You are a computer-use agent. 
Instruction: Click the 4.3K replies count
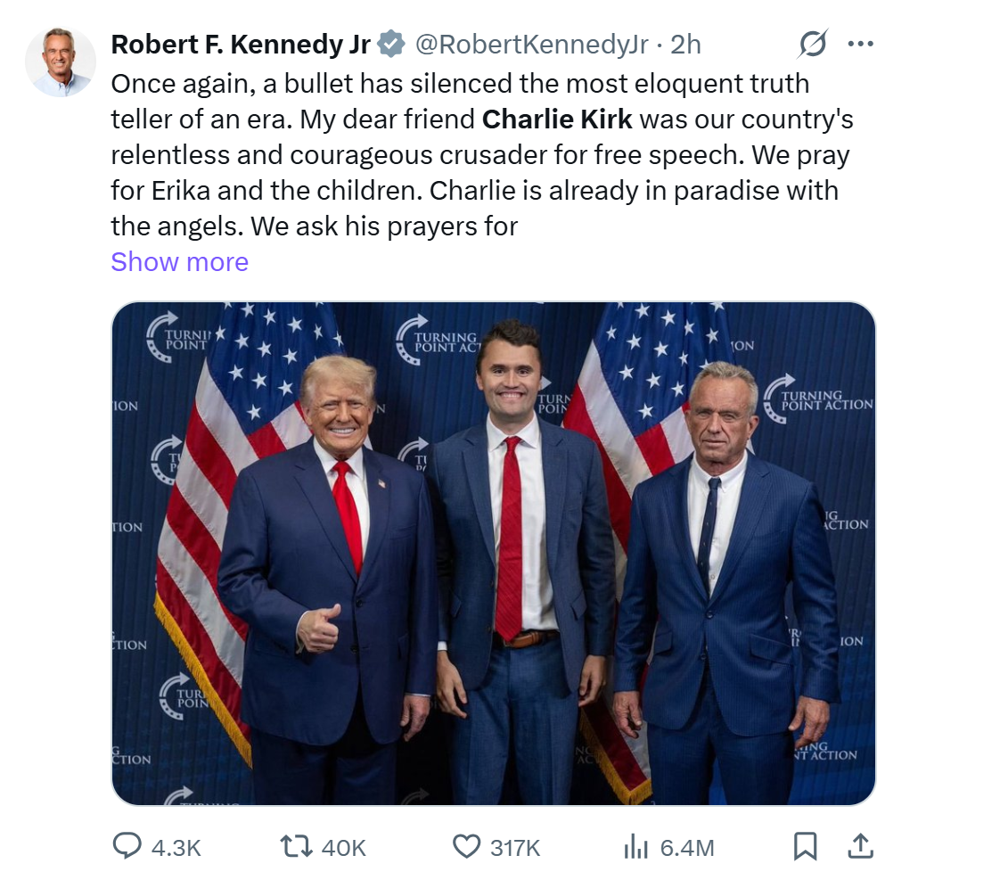tap(176, 847)
